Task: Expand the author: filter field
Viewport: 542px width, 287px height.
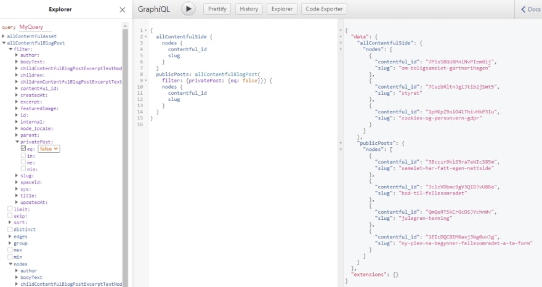Action: pos(17,55)
